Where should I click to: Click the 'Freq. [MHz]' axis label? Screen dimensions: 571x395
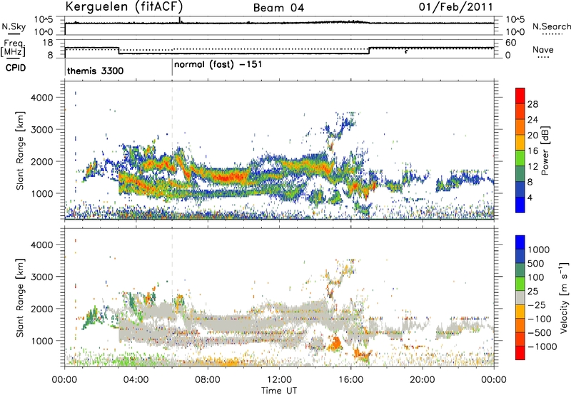tap(14, 48)
